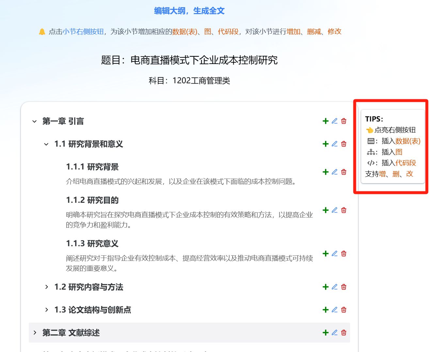The height and width of the screenshot is (352, 436).
Task: Click the 小节右侧按钮 text in hint
Action: (x=83, y=32)
